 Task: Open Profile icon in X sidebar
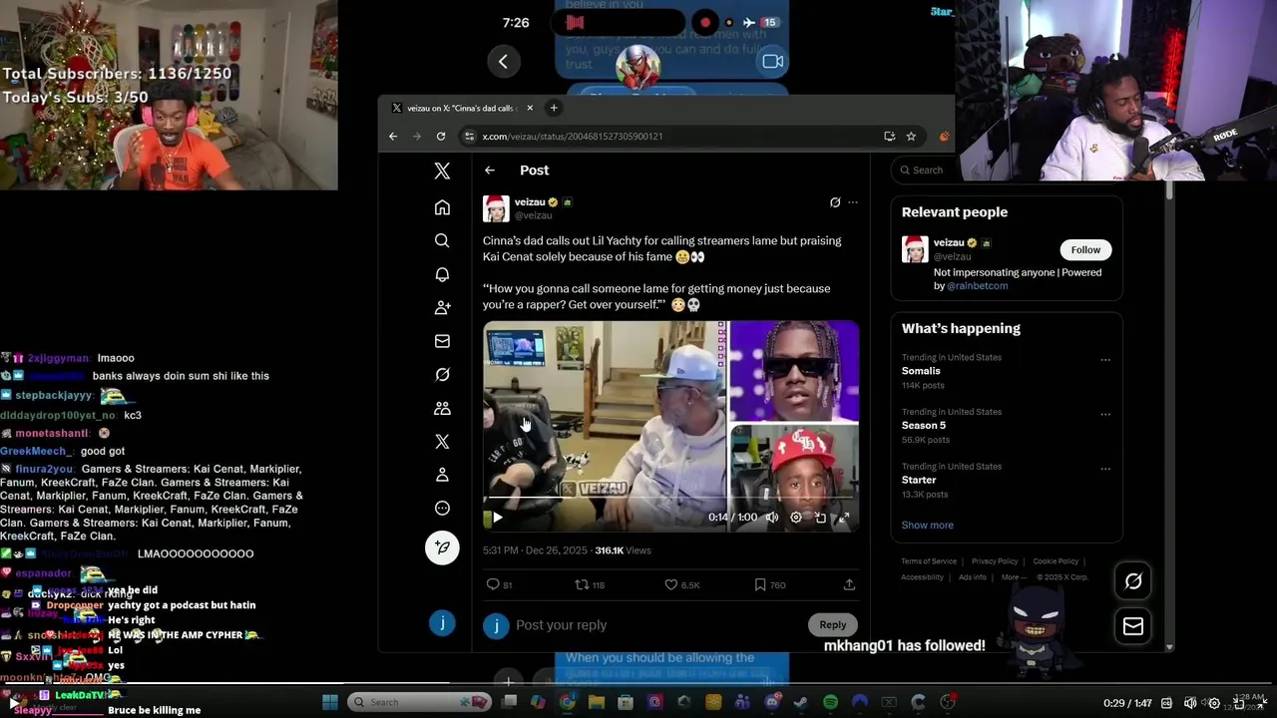(442, 475)
